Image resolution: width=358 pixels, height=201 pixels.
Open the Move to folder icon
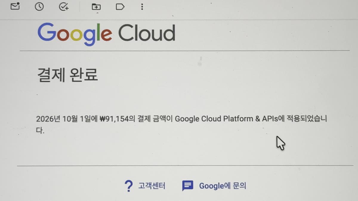pos(96,7)
